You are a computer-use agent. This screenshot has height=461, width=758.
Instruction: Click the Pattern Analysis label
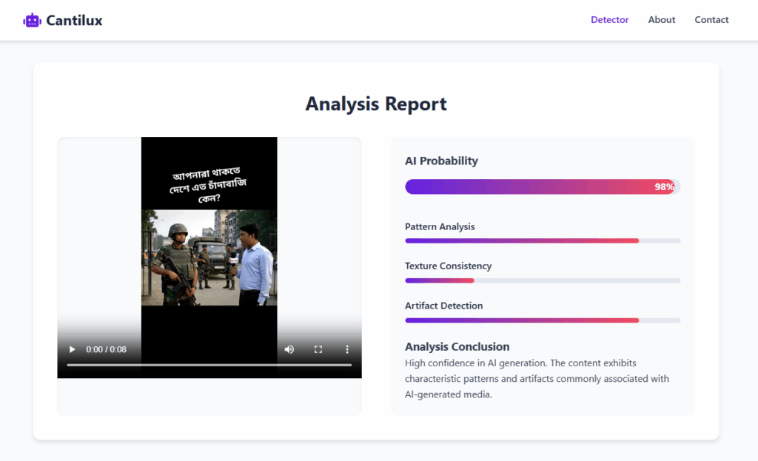pos(440,226)
